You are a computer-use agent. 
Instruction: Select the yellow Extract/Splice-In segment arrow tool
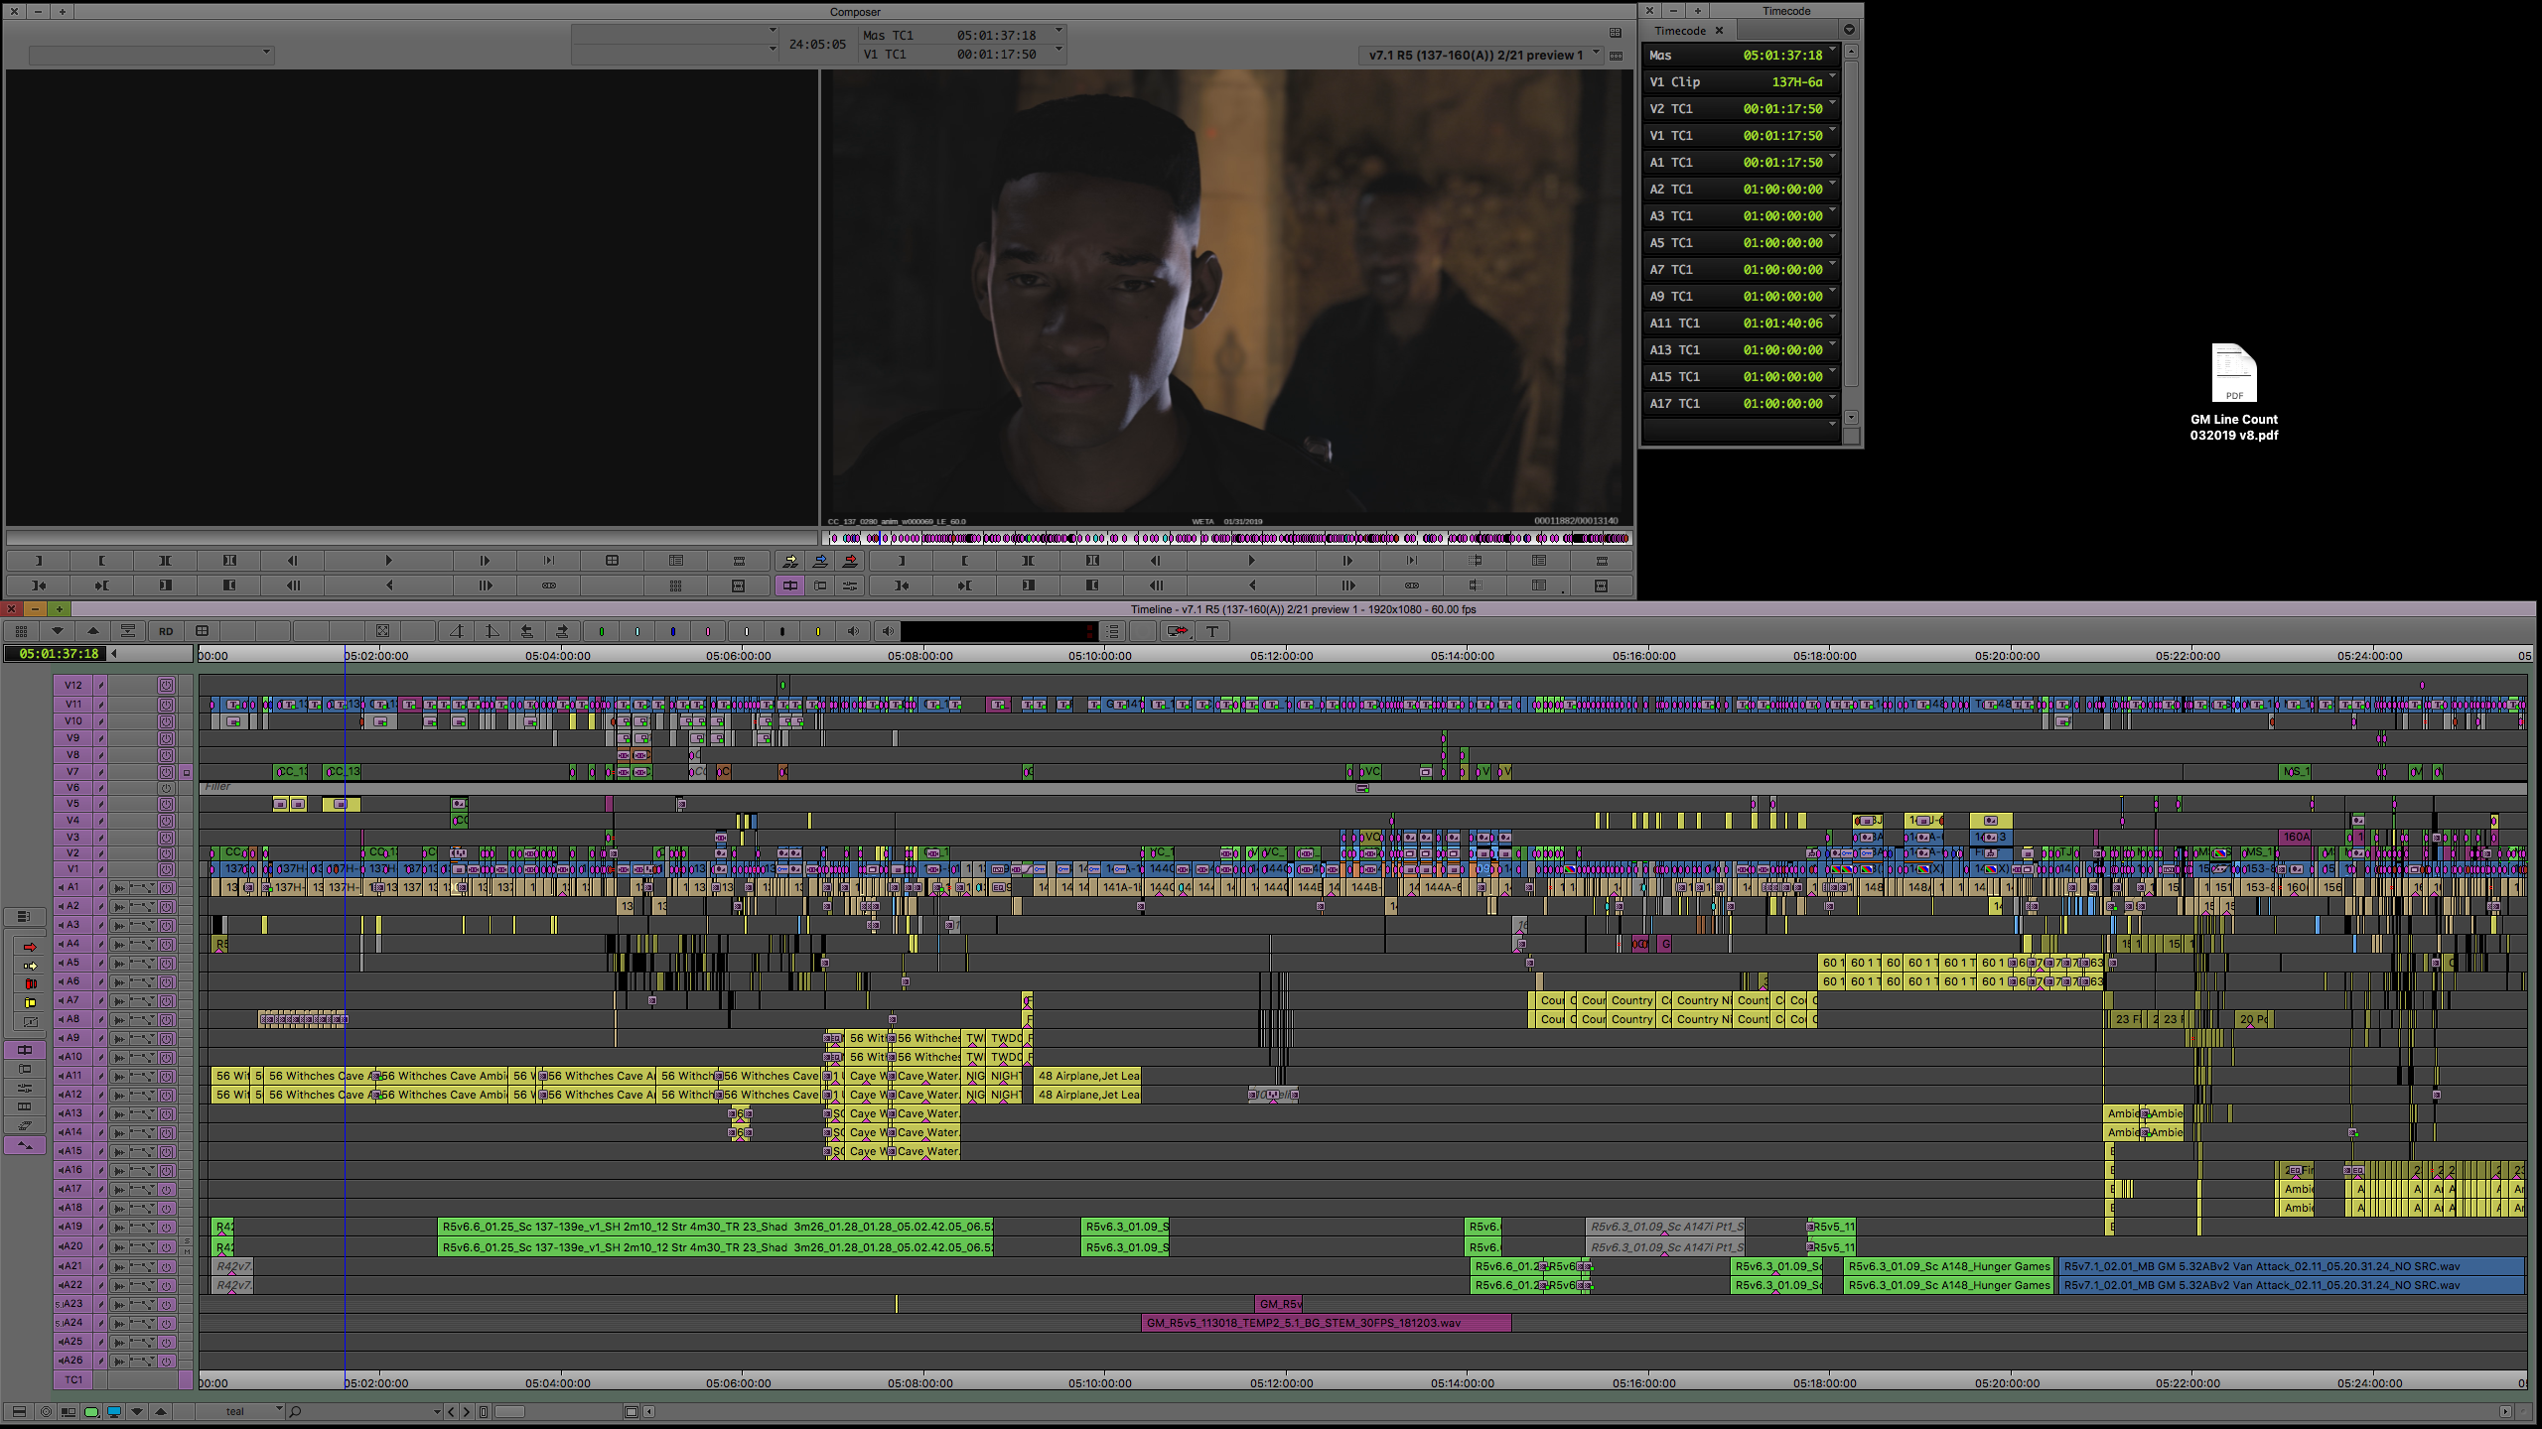click(30, 966)
